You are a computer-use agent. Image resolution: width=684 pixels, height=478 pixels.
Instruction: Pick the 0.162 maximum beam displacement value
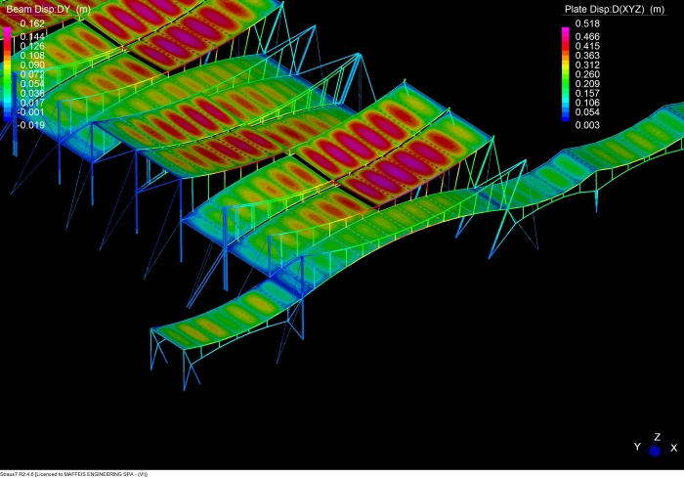pos(32,23)
